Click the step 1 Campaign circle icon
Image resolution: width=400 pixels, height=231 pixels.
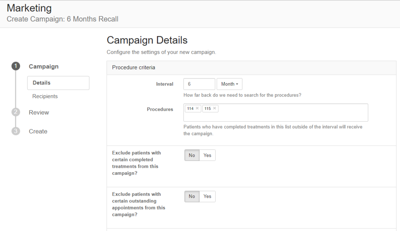tap(15, 66)
